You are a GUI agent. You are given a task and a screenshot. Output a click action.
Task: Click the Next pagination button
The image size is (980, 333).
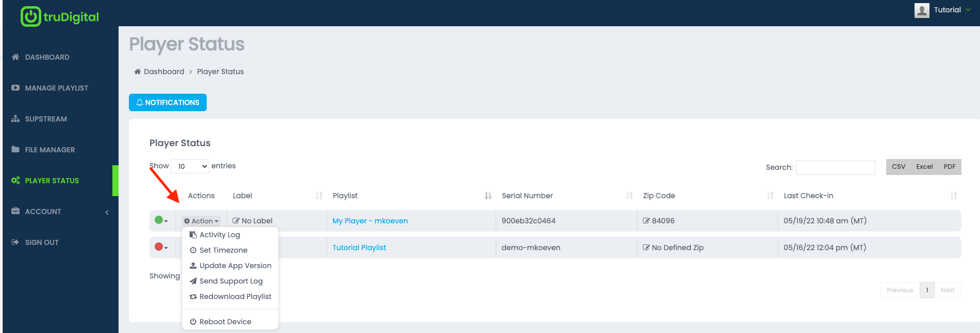click(x=948, y=290)
